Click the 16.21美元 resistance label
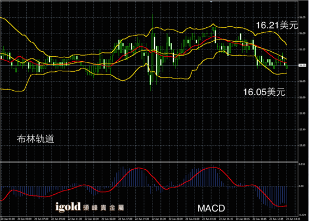The image size is (309, 221). 277,25
